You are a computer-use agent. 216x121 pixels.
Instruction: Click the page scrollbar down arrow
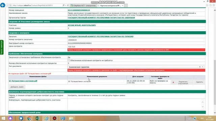[215, 113]
